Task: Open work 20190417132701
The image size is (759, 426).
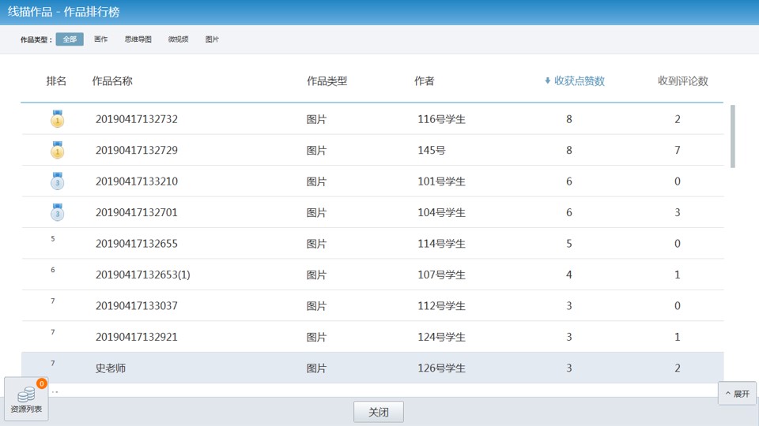Action: [x=137, y=212]
